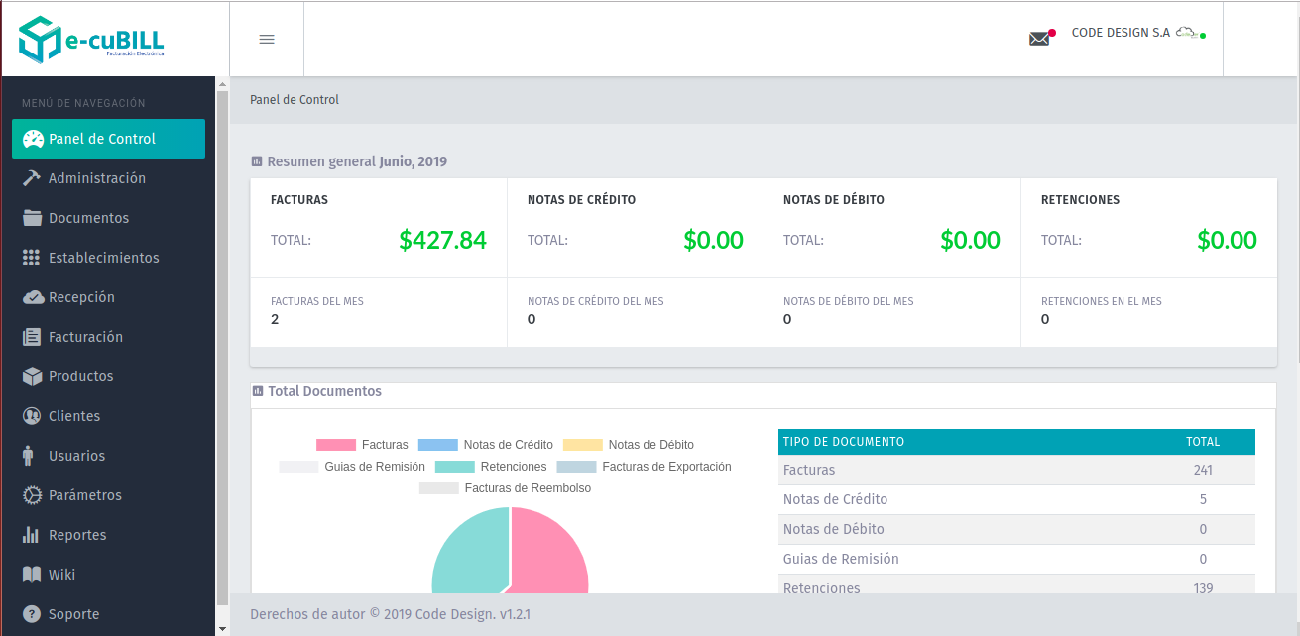Expand the Facturación sidebar menu
The image size is (1300, 636).
(x=85, y=337)
